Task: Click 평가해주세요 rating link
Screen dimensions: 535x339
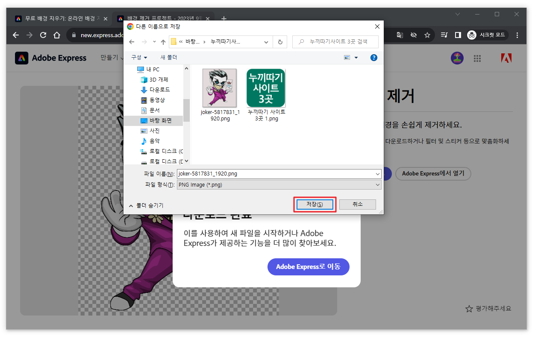Action: pyautogui.click(x=488, y=308)
